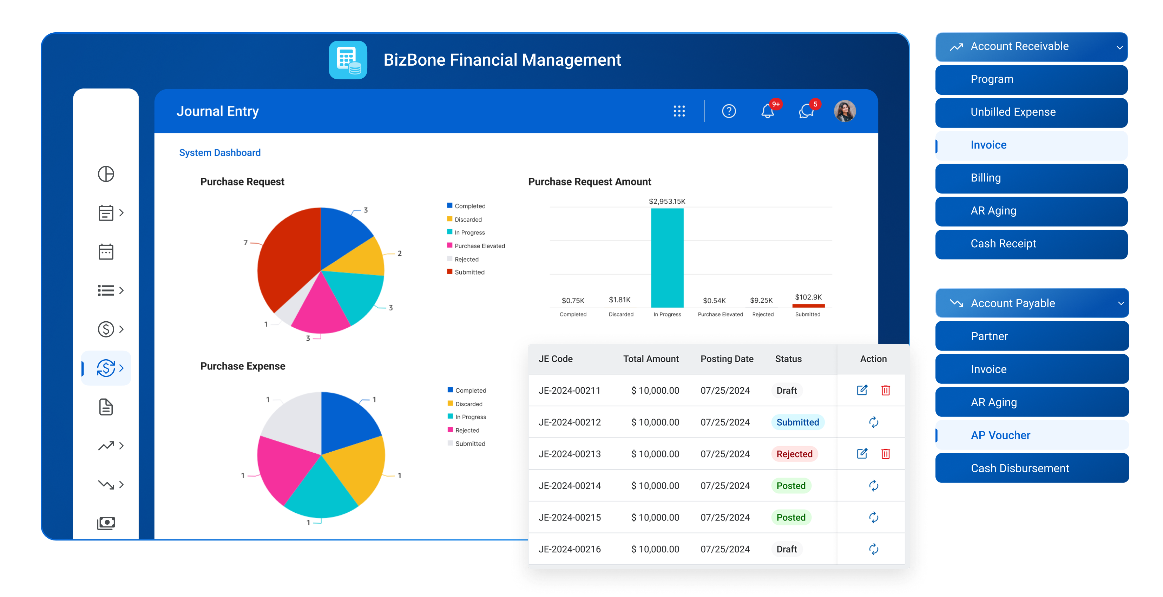This screenshot has width=1163, height=597.
Task: Sort by the JE Code column header
Action: coord(555,359)
